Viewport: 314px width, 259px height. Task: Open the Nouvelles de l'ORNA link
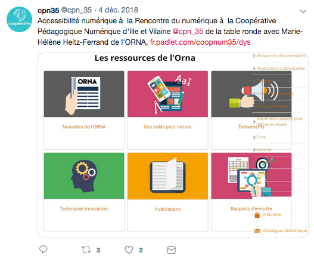pyautogui.click(x=84, y=127)
